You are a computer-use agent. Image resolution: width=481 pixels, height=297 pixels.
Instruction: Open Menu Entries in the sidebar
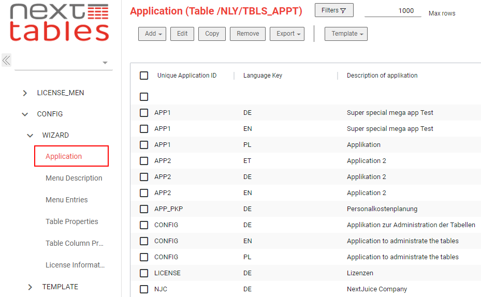tap(67, 200)
